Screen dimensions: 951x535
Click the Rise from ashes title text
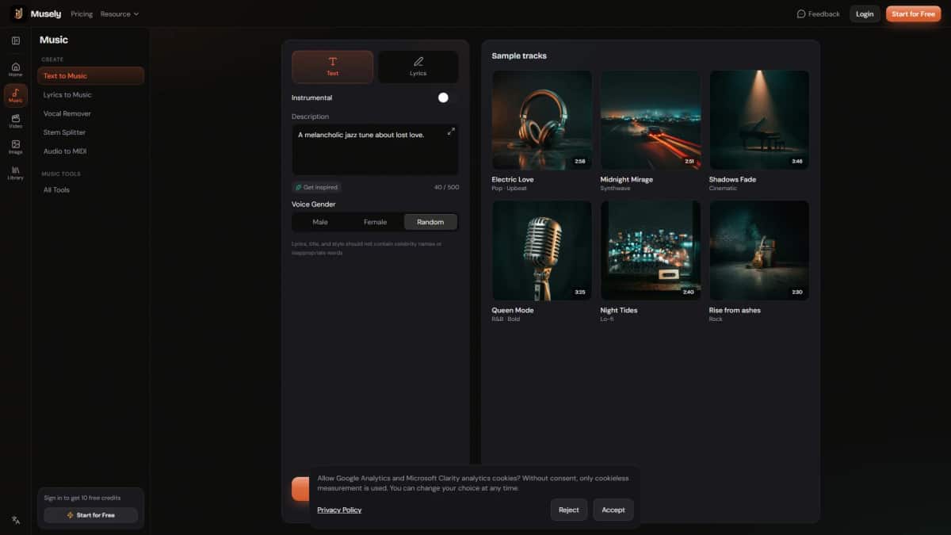pos(735,310)
